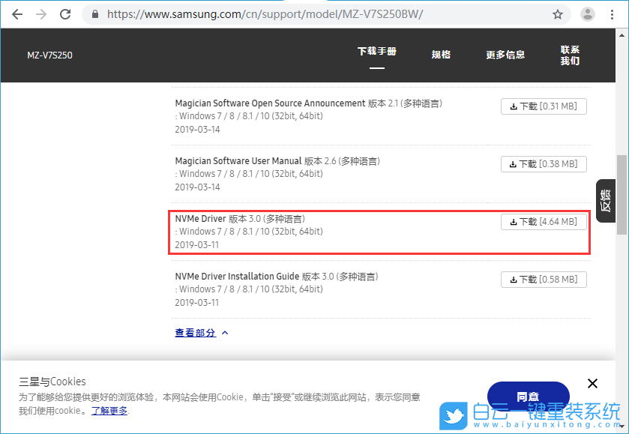The width and height of the screenshot is (629, 434).
Task: Open the Chrome three-dot menu
Action: pyautogui.click(x=612, y=13)
